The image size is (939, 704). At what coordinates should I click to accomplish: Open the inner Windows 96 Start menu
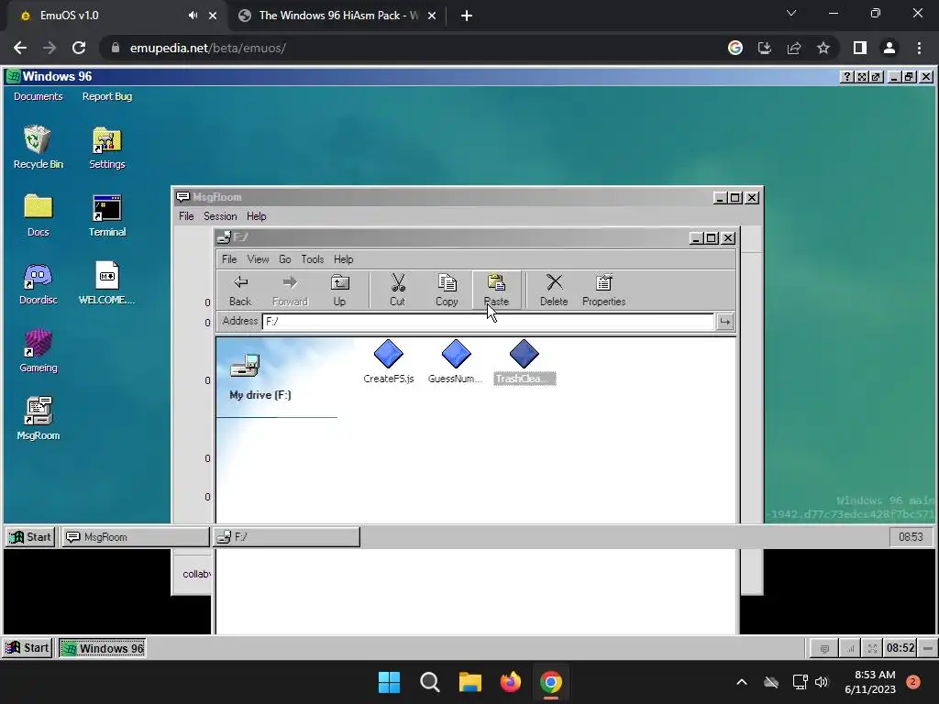tap(30, 537)
